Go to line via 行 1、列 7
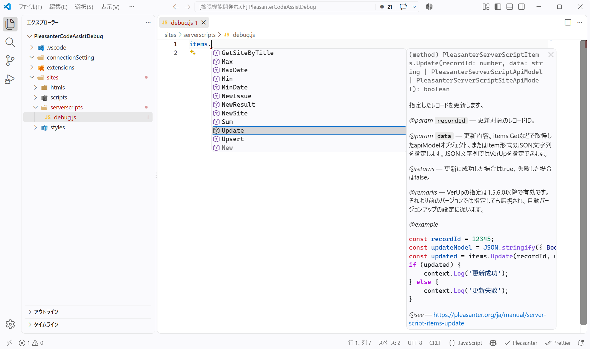The image size is (590, 349). click(359, 343)
